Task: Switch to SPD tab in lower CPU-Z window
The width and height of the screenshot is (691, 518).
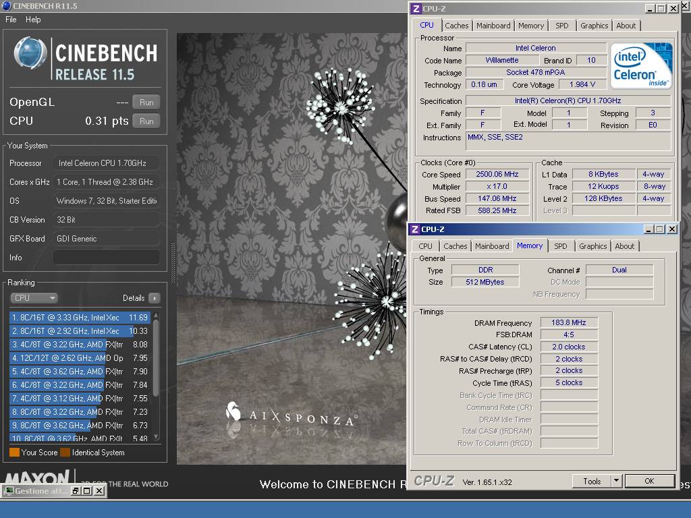Action: [561, 246]
